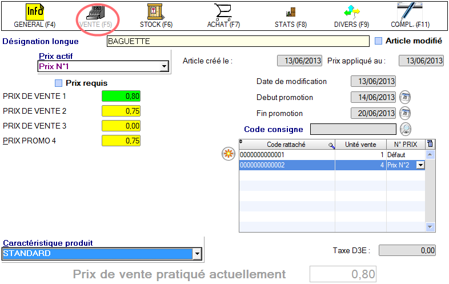Select the row with code 0000000000002

tap(332, 165)
